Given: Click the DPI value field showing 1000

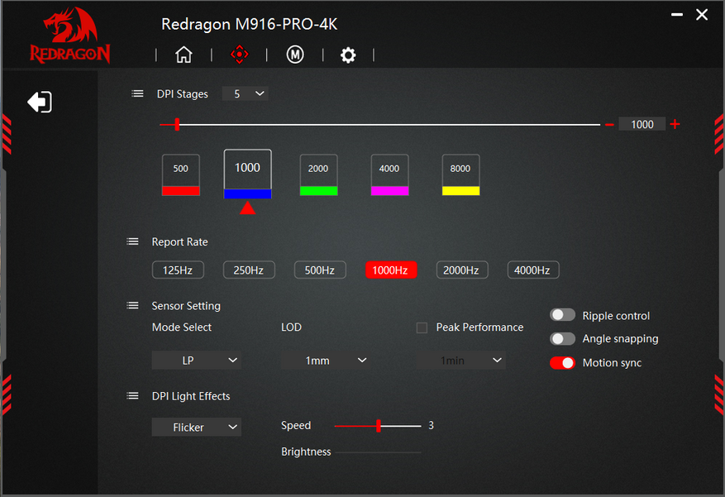Looking at the screenshot, I should [642, 124].
